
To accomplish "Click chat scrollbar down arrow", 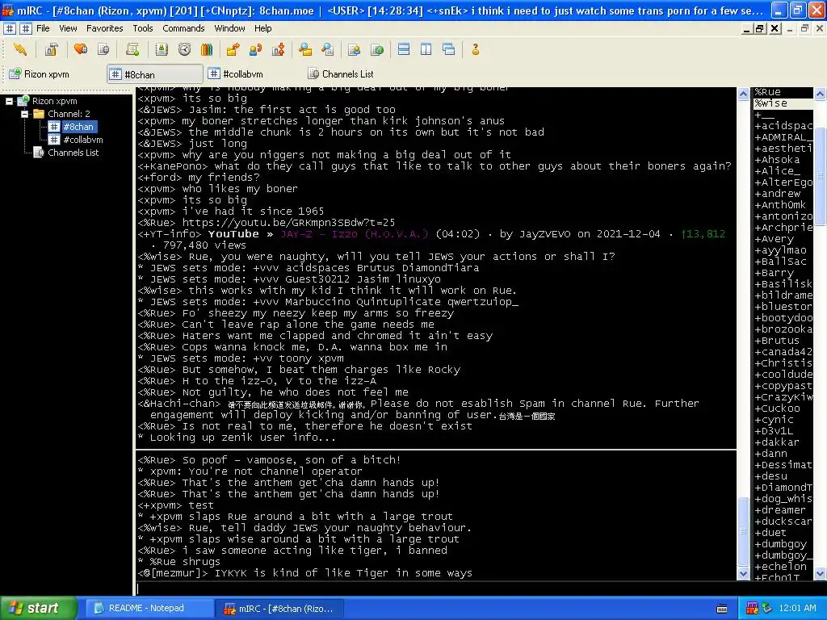I will tap(743, 574).
